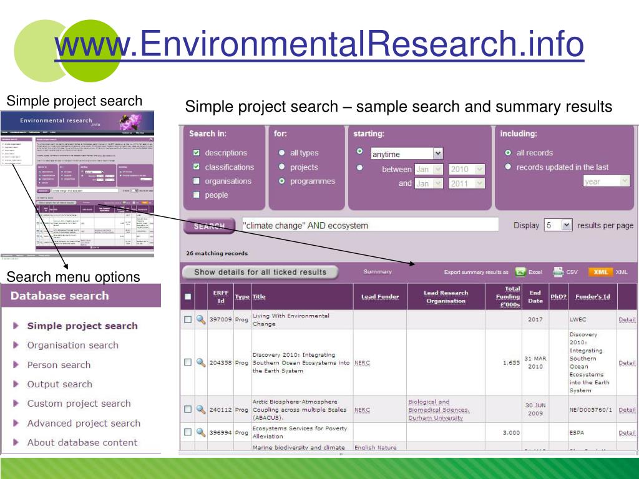This screenshot has height=479, width=639.
Task: Open Output search menu item
Action: point(59,384)
